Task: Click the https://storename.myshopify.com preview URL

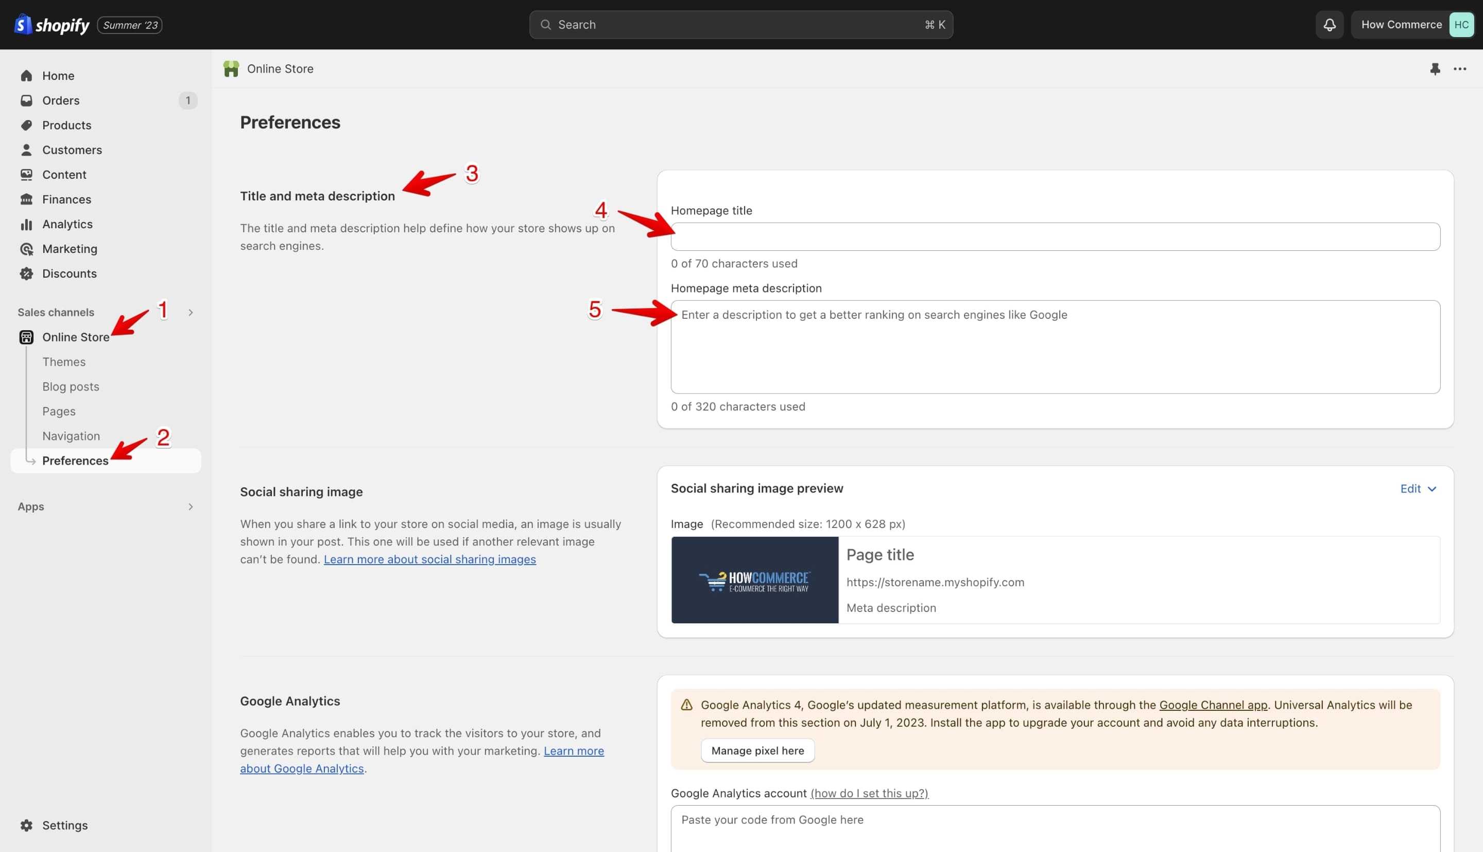Action: pos(935,582)
